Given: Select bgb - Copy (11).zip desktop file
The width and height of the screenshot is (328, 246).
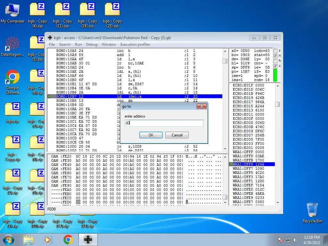Looking at the screenshot, I should 62,15.
